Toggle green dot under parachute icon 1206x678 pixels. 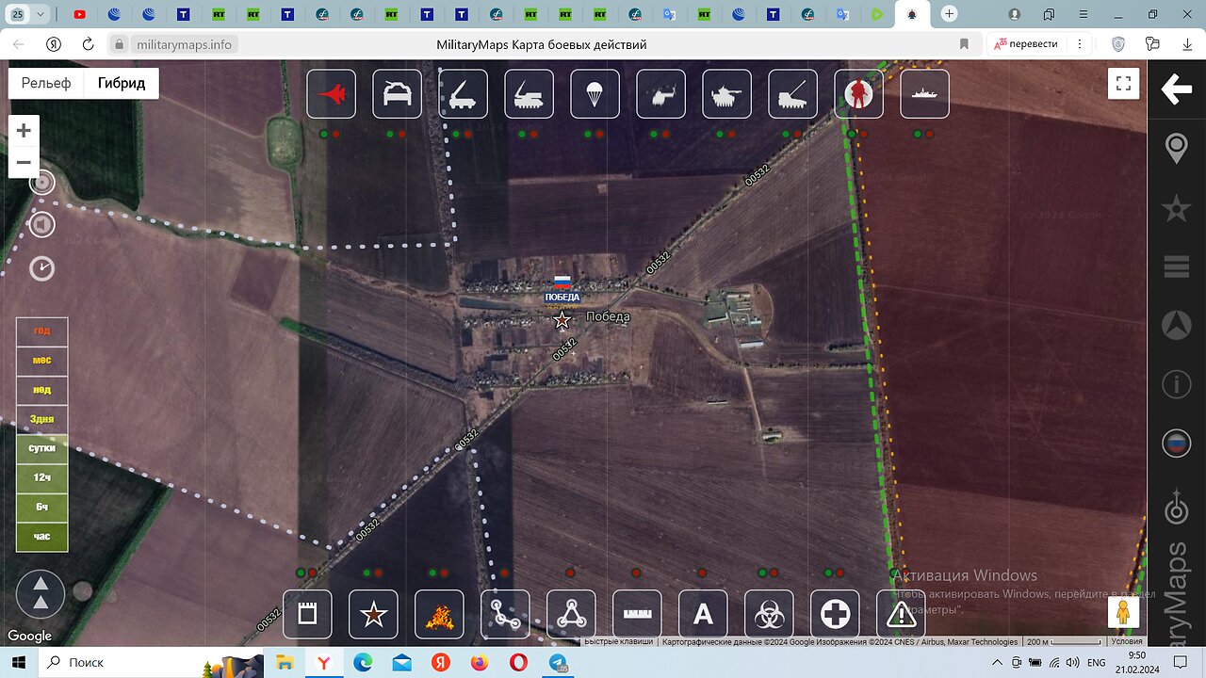588,134
